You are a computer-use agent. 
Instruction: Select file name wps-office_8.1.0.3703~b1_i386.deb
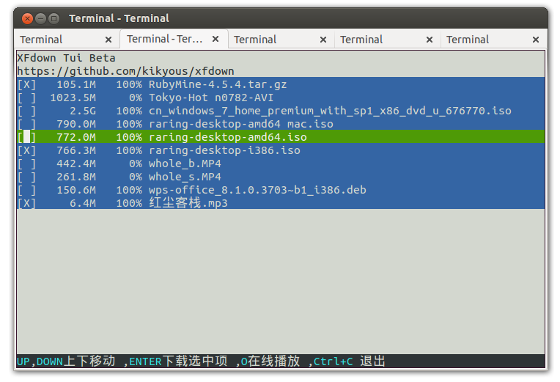257,190
